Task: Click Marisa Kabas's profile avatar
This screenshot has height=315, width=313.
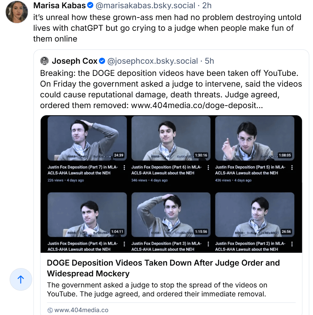Action: [17, 12]
